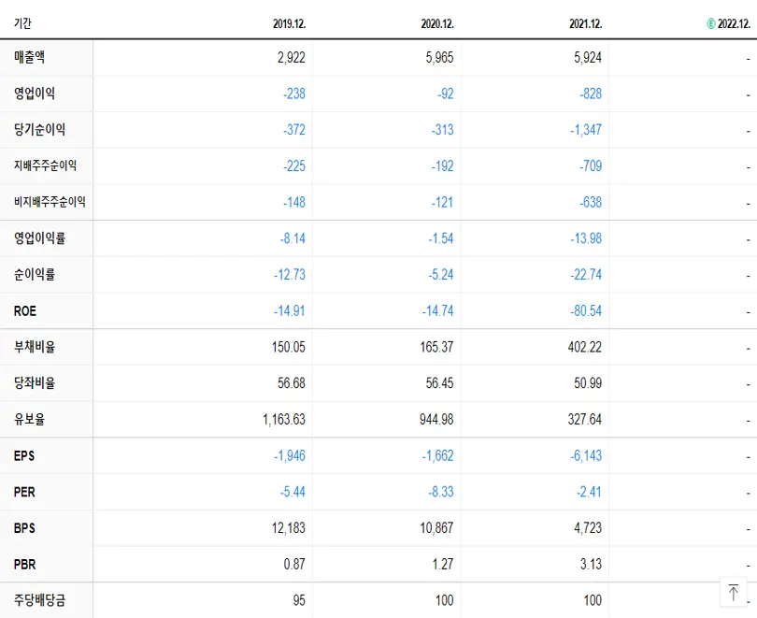Image resolution: width=757 pixels, height=618 pixels.
Task: Click the 유보율 row label
Action: (x=30, y=419)
